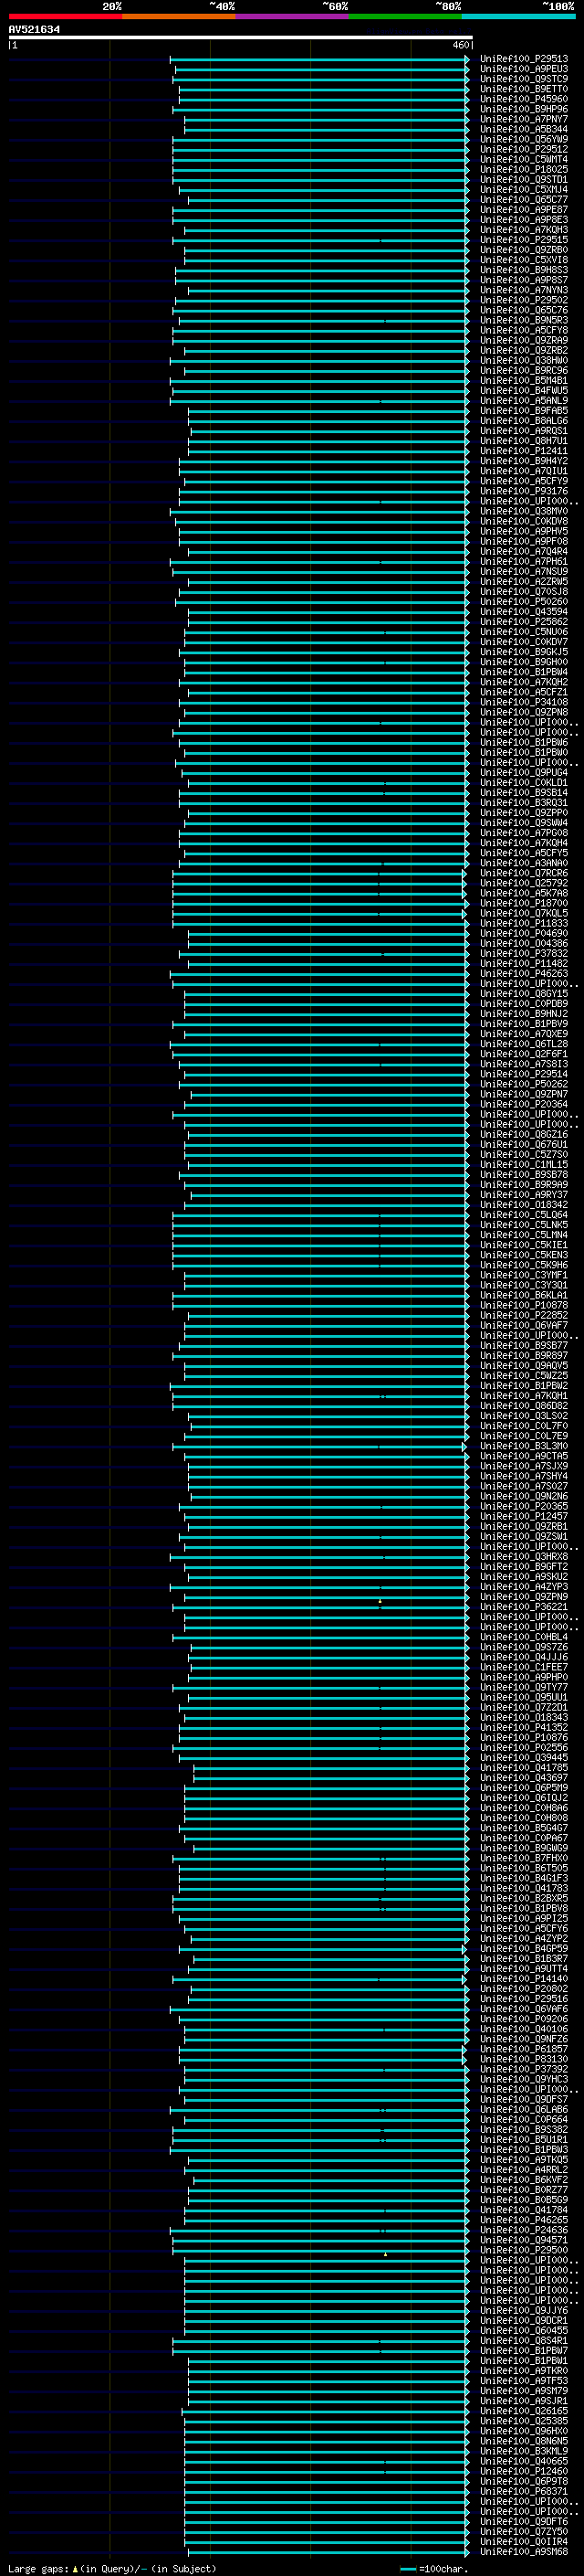Open hit UniRef100_P45960
This screenshot has height=2576, width=584.
(523, 99)
